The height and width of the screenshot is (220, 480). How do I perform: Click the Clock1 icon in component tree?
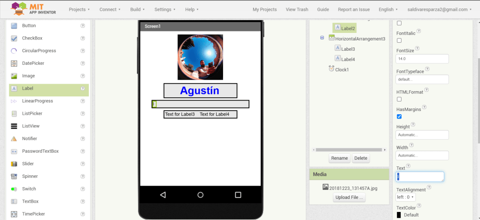click(332, 69)
